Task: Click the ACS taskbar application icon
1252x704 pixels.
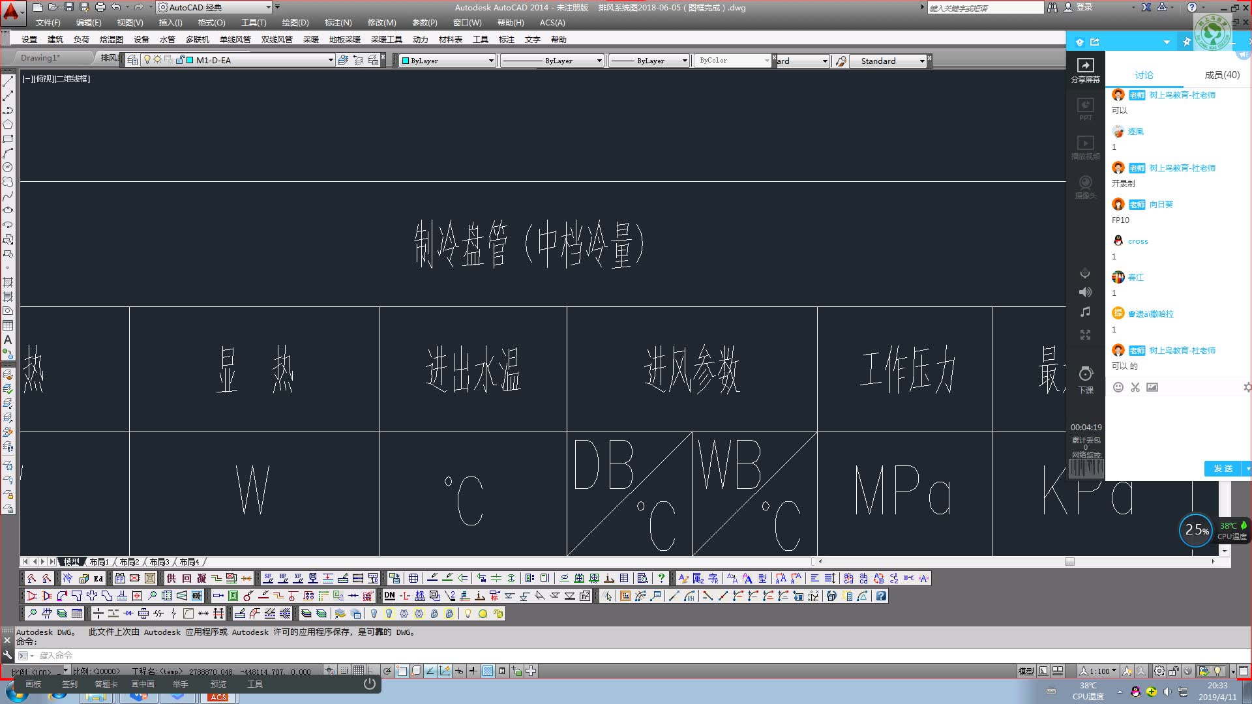Action: 218,697
